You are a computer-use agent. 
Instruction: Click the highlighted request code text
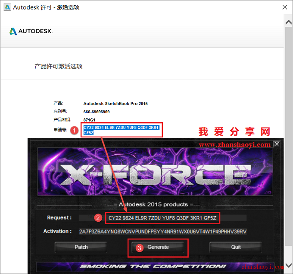click(121, 130)
